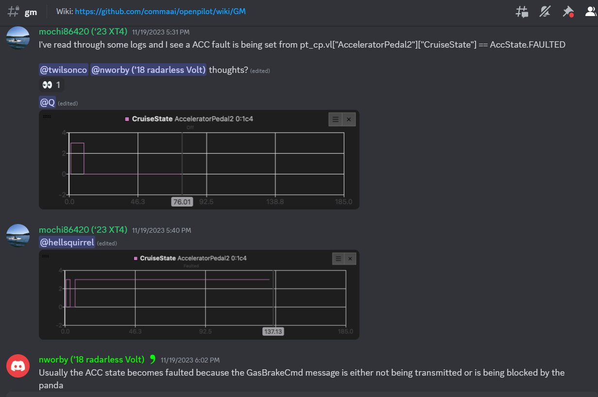This screenshot has height=397, width=598.
Task: Click the gm channel hashtag icon
Action: coord(13,12)
